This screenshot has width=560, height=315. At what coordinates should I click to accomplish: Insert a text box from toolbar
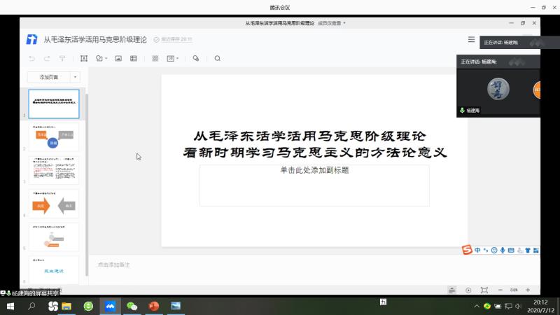pos(84,59)
